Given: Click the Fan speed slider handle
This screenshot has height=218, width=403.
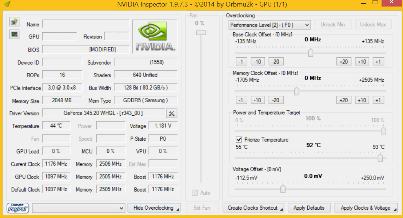Looking at the screenshot, I should click(x=201, y=33).
